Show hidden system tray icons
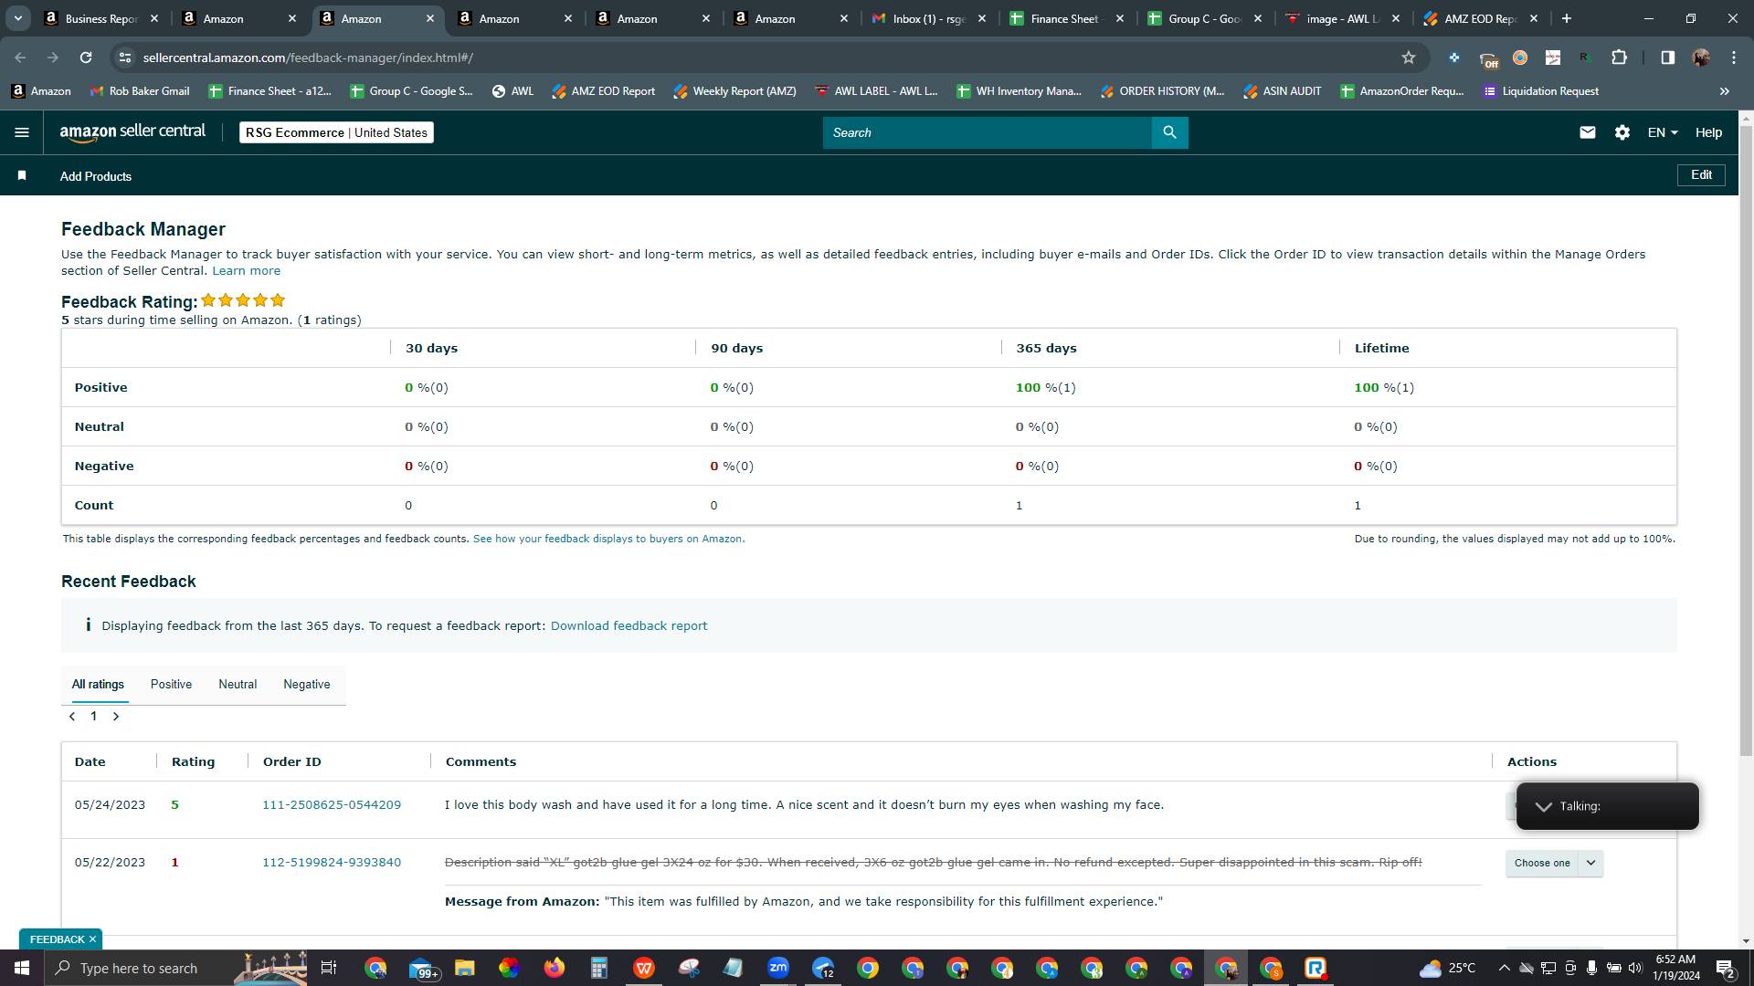The width and height of the screenshot is (1754, 986). click(x=1505, y=968)
